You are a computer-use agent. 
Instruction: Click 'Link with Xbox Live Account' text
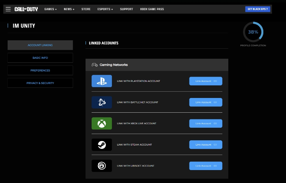tap(137, 124)
